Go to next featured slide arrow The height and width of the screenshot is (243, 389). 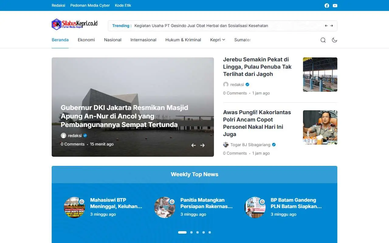202,145
